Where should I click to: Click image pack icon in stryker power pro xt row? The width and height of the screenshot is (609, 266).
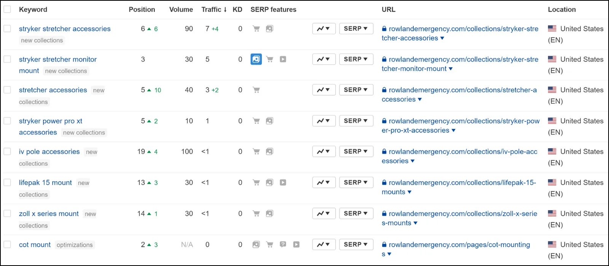point(269,121)
